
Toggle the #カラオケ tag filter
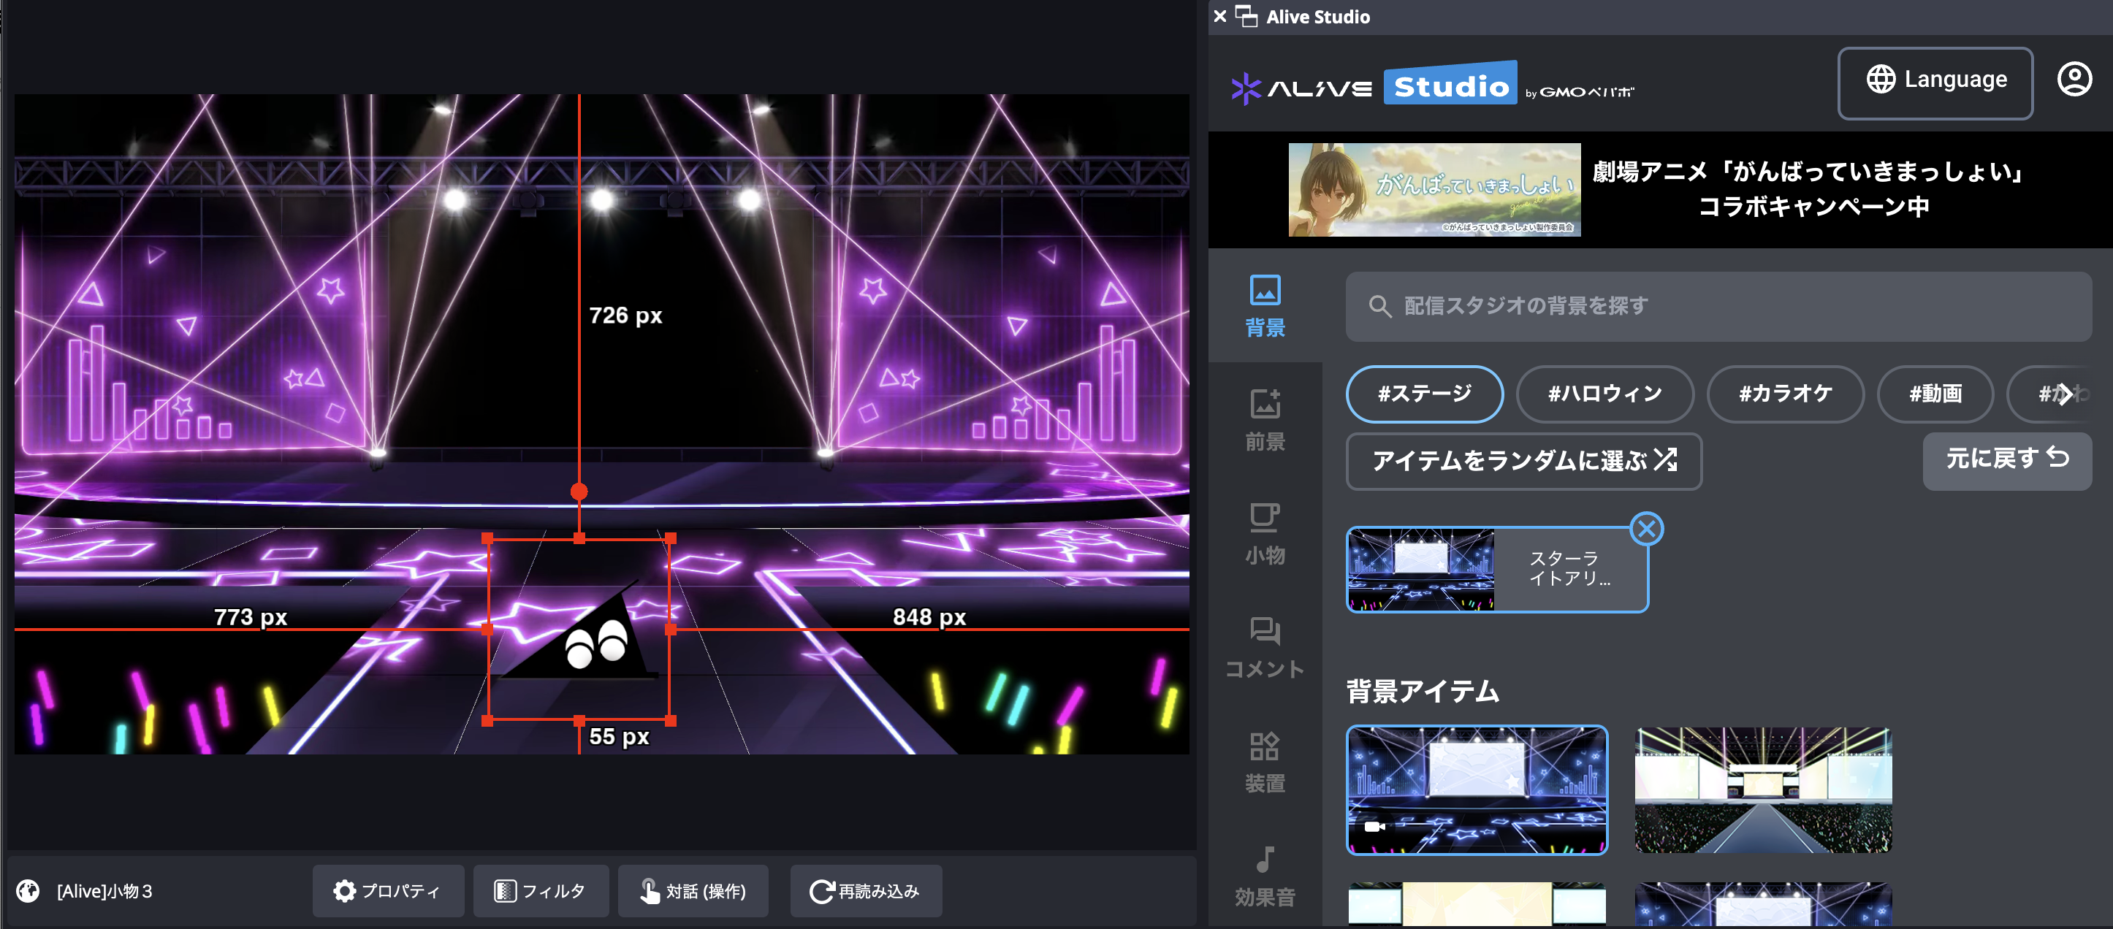[1784, 394]
